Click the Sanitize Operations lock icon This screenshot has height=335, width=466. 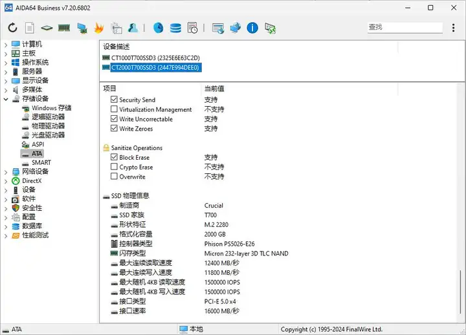(x=106, y=147)
